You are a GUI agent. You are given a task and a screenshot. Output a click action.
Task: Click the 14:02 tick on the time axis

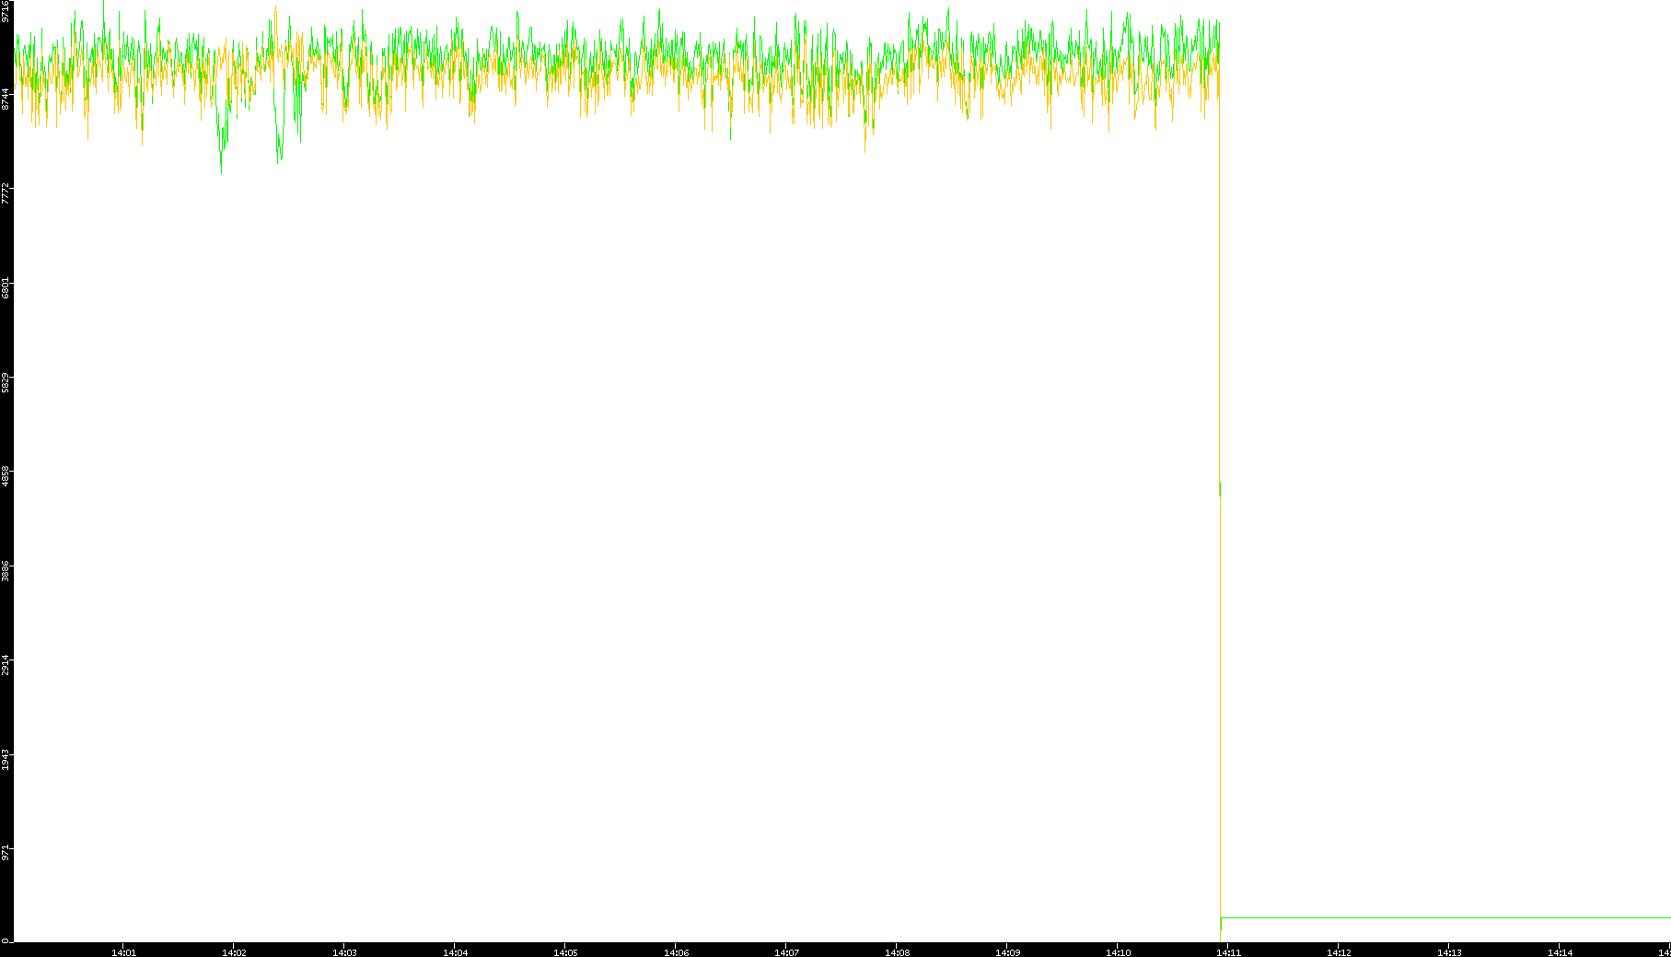[234, 951]
